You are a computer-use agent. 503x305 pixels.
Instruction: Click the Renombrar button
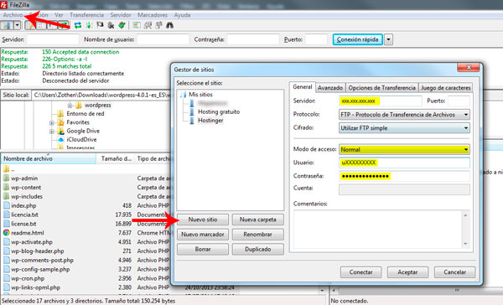pyautogui.click(x=258, y=235)
